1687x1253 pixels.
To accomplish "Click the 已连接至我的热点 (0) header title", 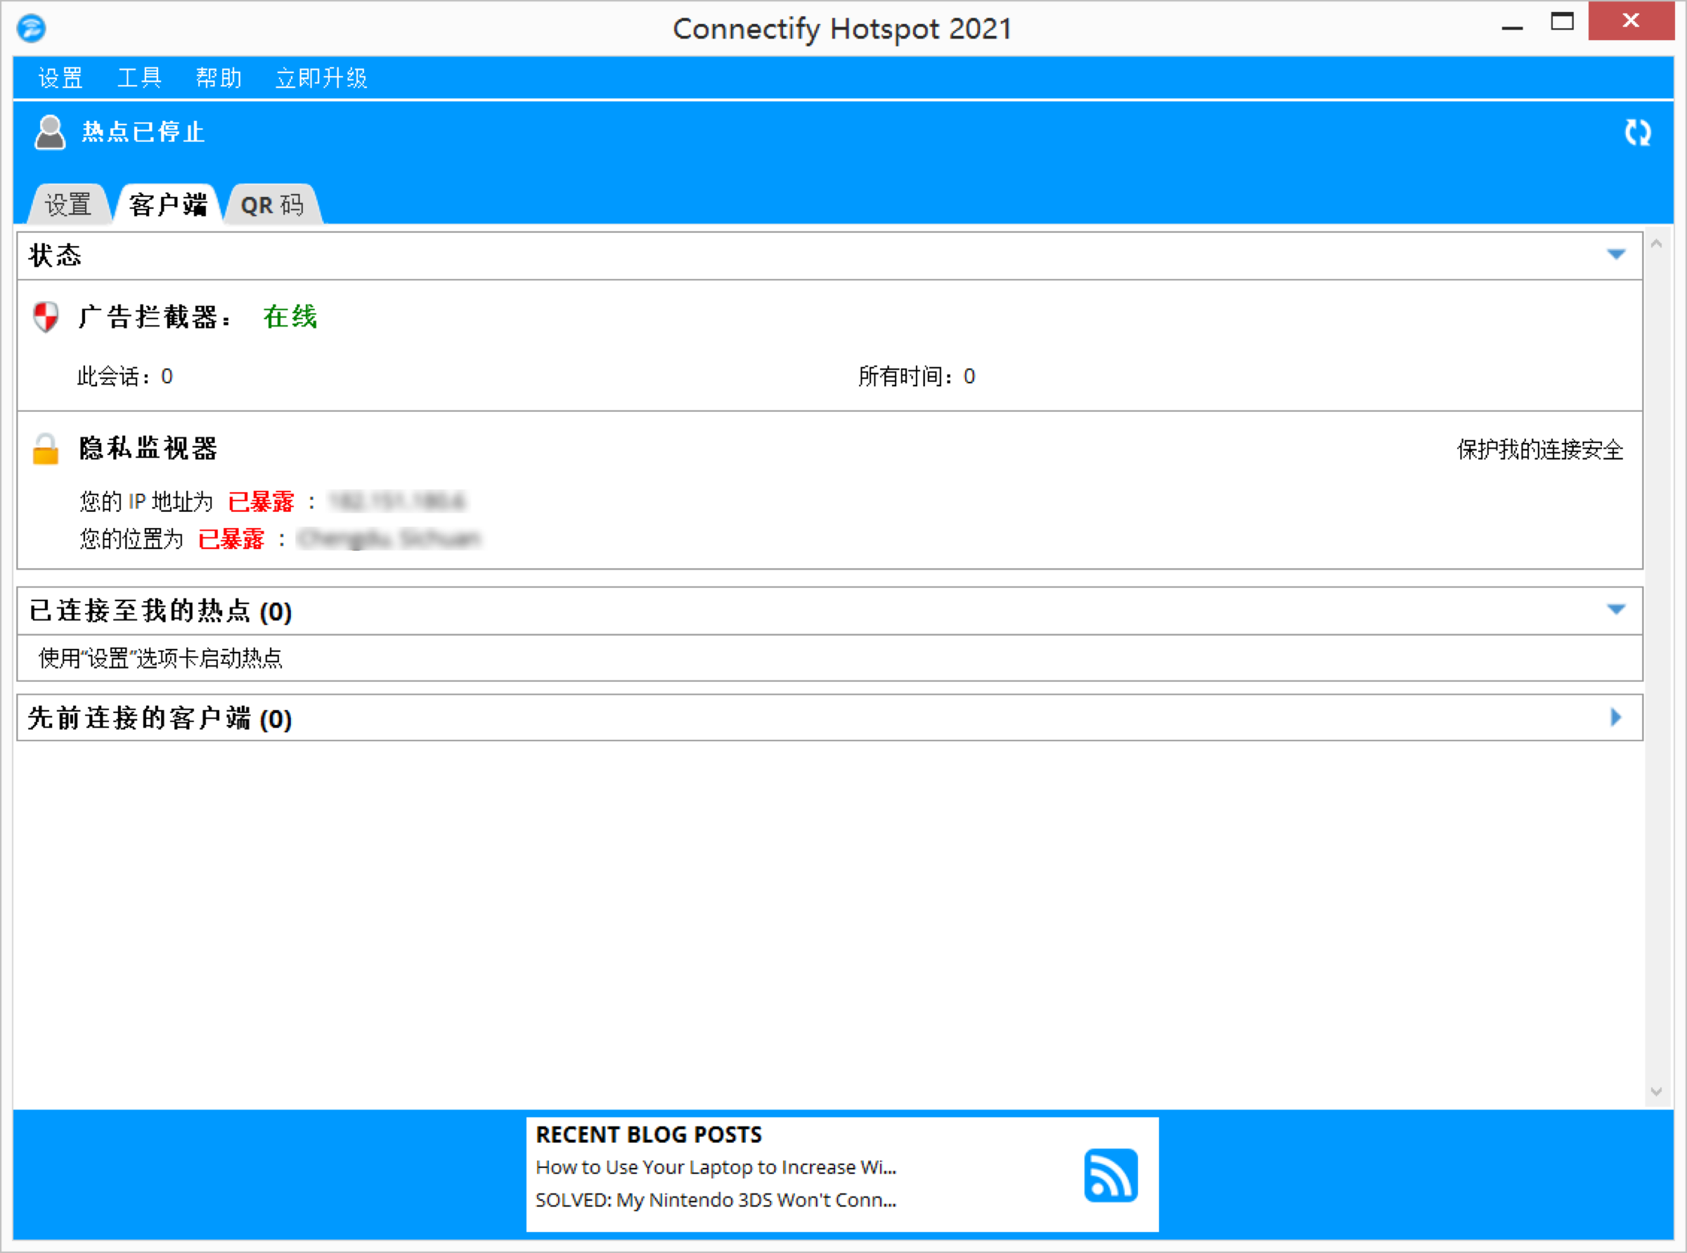I will [x=160, y=610].
